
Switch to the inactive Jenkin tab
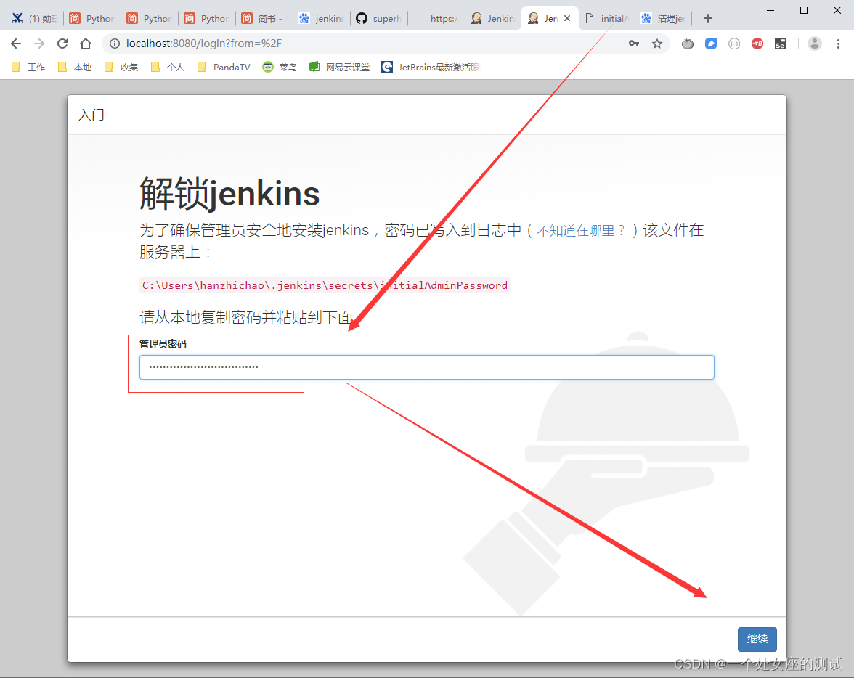point(494,19)
